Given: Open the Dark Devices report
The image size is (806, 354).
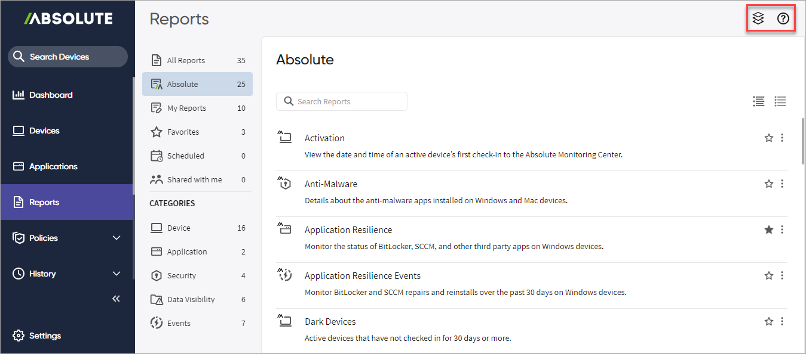Looking at the screenshot, I should pos(330,321).
